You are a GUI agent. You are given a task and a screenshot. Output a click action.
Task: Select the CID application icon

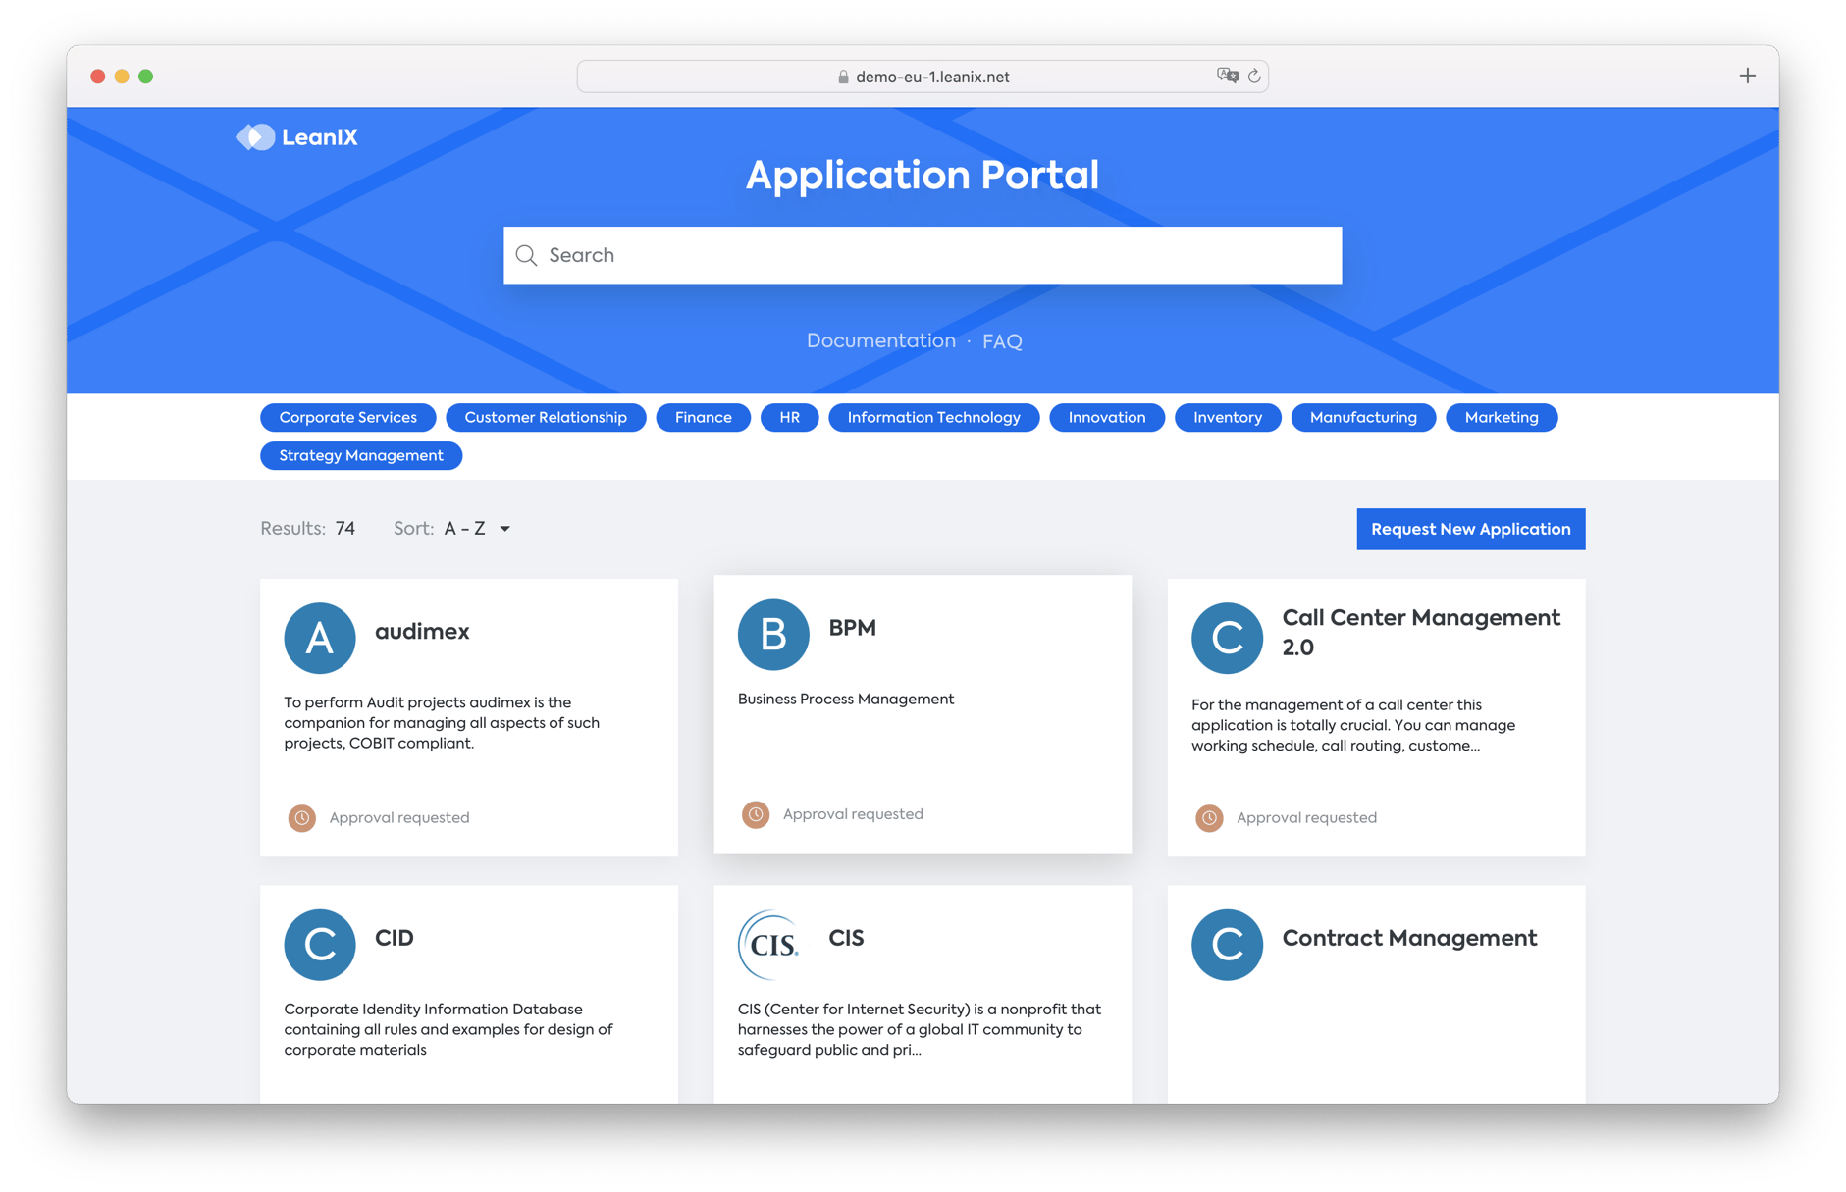click(x=319, y=945)
